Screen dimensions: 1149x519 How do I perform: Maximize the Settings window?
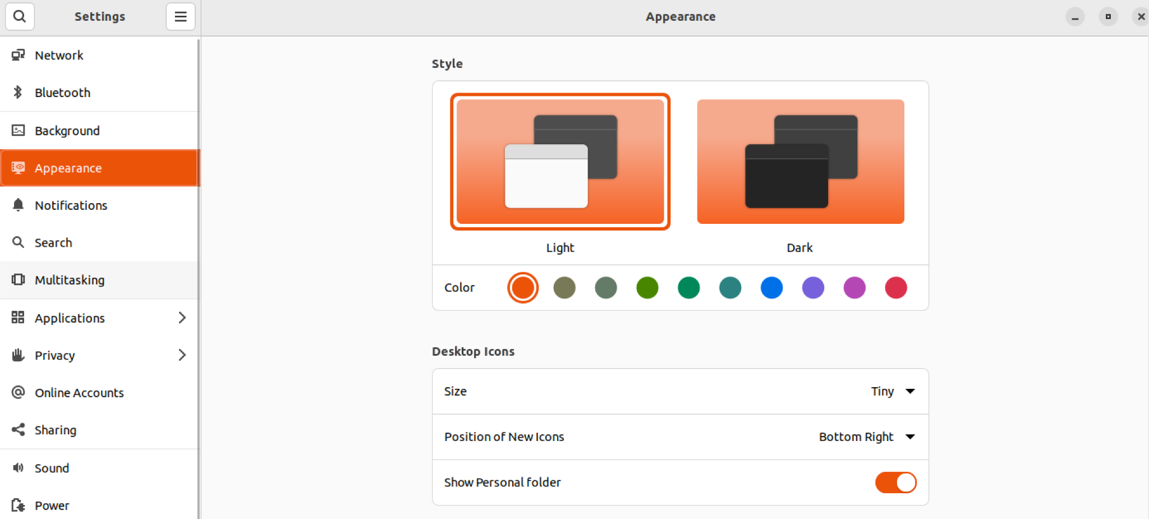(x=1108, y=17)
